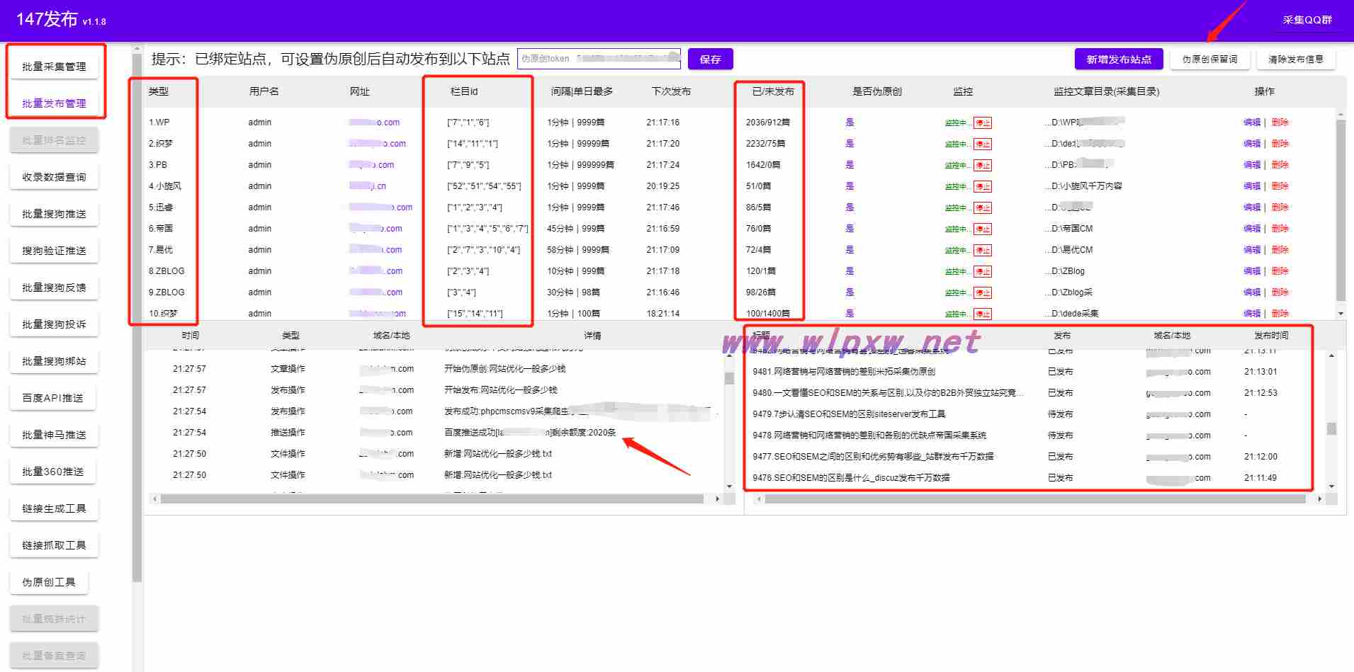Click site table scroll down arrow
This screenshot has width=1354, height=672.
click(1340, 313)
